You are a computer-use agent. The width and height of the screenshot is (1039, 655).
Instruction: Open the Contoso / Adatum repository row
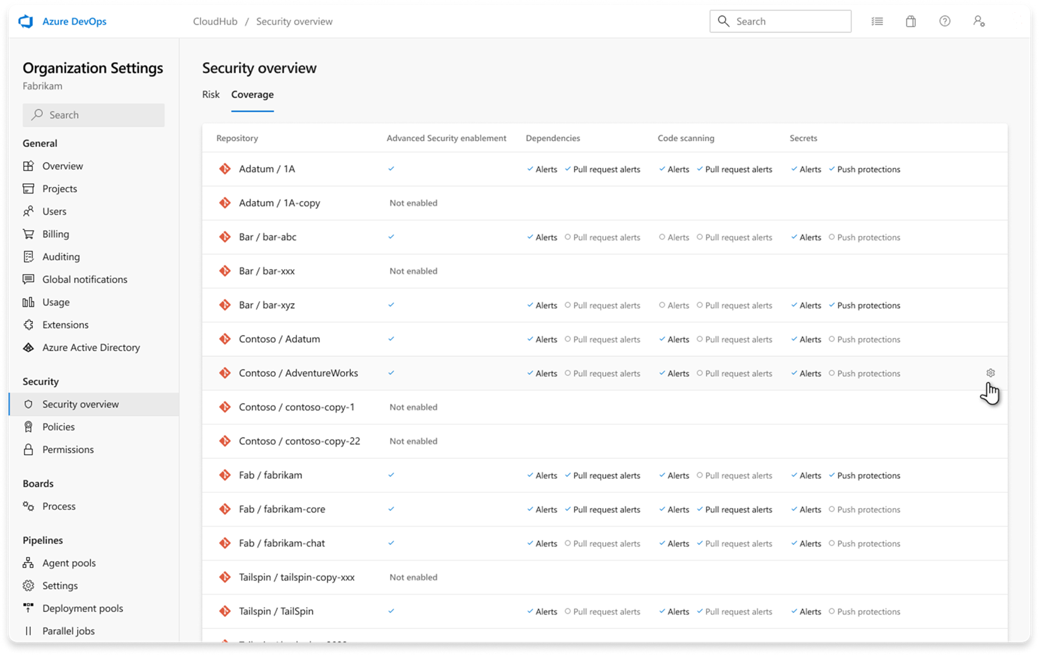click(279, 339)
